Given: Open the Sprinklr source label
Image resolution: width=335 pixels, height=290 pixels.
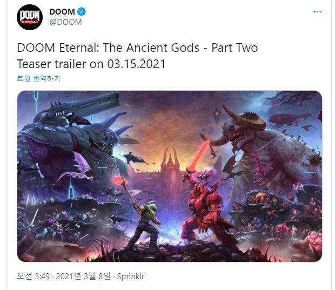Looking at the screenshot, I should point(131,276).
